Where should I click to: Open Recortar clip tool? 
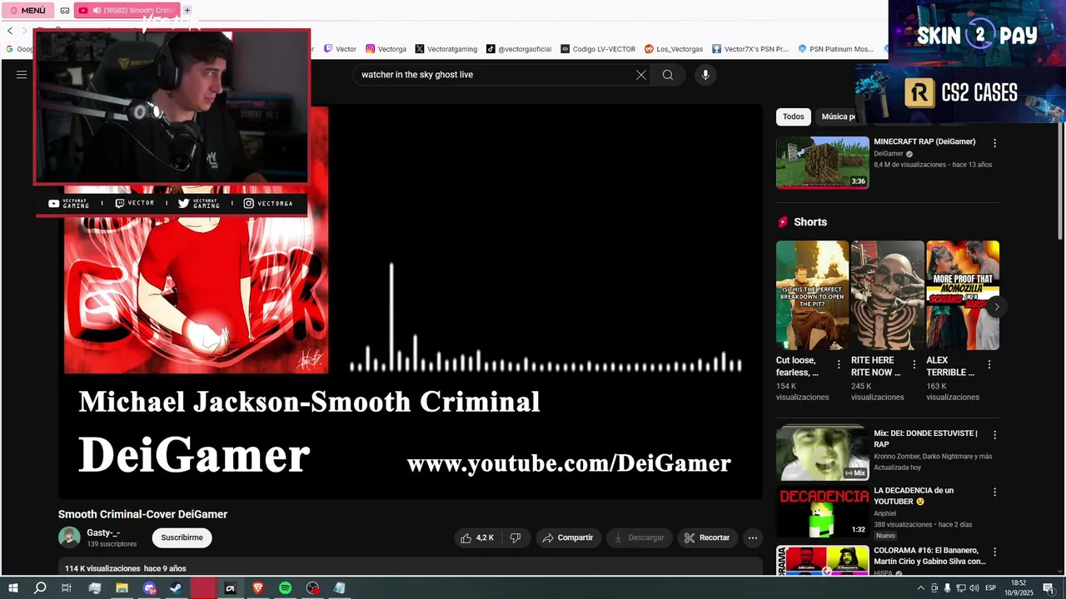707,538
